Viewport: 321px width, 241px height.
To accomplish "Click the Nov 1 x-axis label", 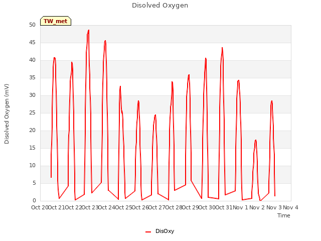I will [x=240, y=207].
